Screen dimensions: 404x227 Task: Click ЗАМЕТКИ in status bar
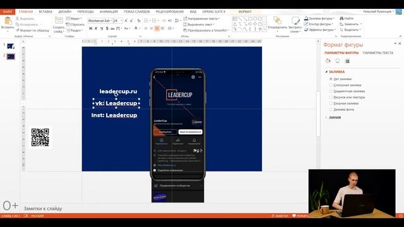[280, 216]
